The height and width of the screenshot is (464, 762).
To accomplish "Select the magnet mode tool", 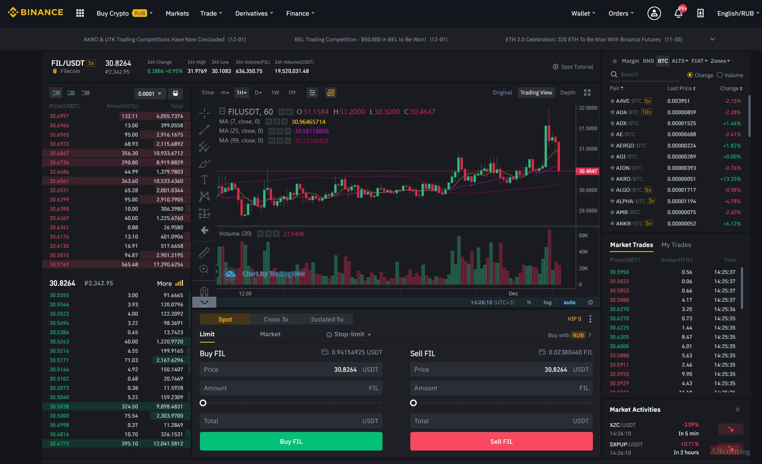I will (204, 291).
